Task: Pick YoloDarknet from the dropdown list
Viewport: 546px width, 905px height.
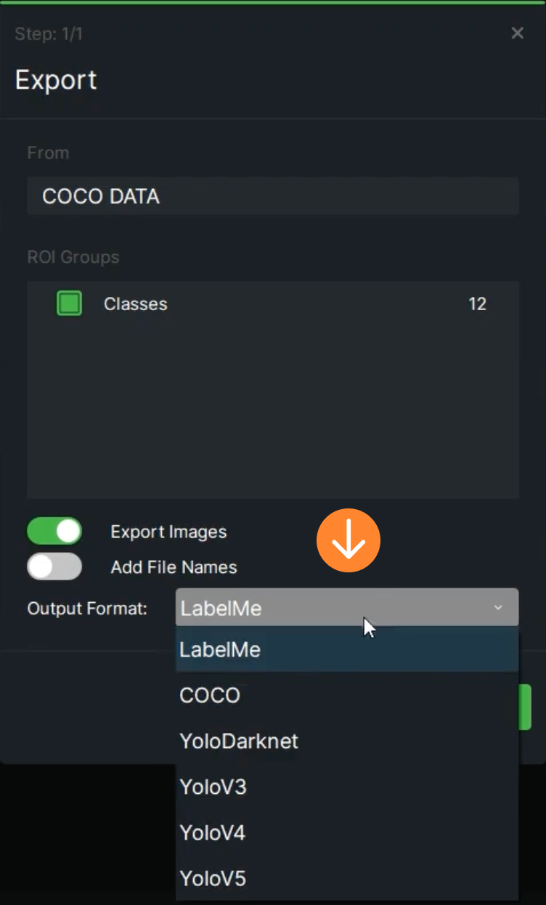Action: [x=347, y=741]
